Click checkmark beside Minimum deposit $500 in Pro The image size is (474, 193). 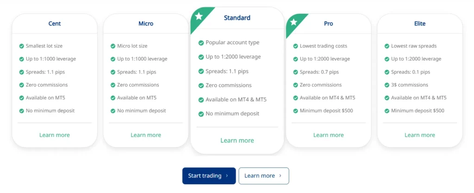pyautogui.click(x=295, y=111)
